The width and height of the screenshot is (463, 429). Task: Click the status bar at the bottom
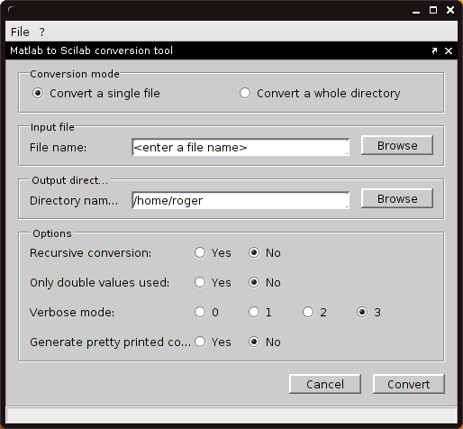(x=231, y=415)
